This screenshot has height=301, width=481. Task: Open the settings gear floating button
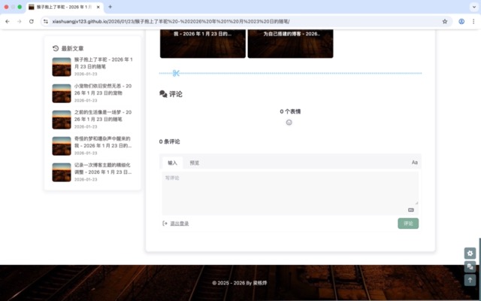(x=470, y=254)
